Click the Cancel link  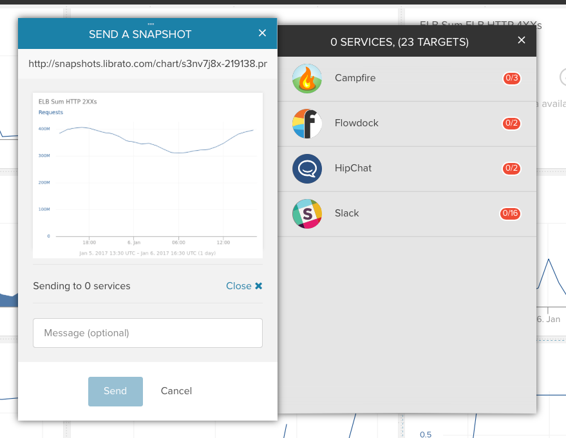click(x=176, y=391)
